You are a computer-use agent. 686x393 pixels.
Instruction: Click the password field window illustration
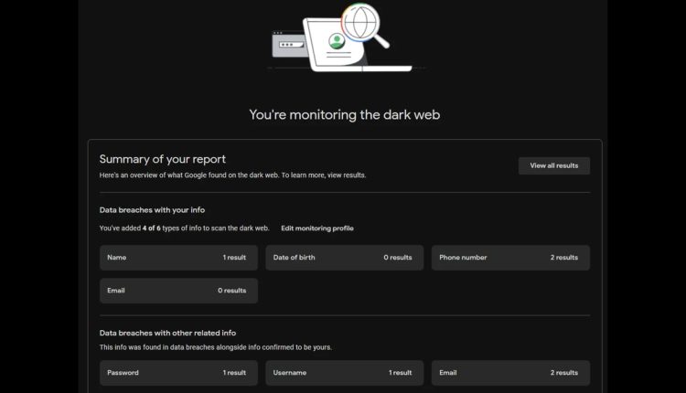point(289,44)
